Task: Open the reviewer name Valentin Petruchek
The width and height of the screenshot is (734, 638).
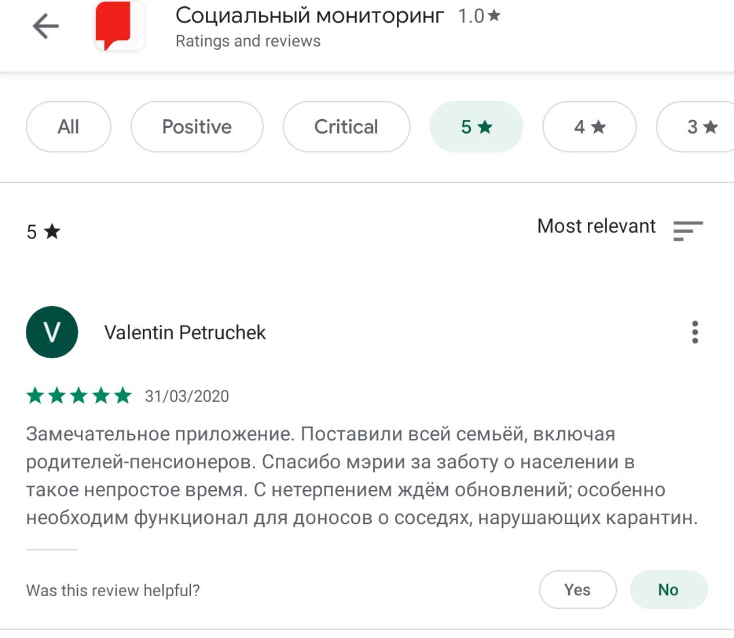Action: pos(185,332)
